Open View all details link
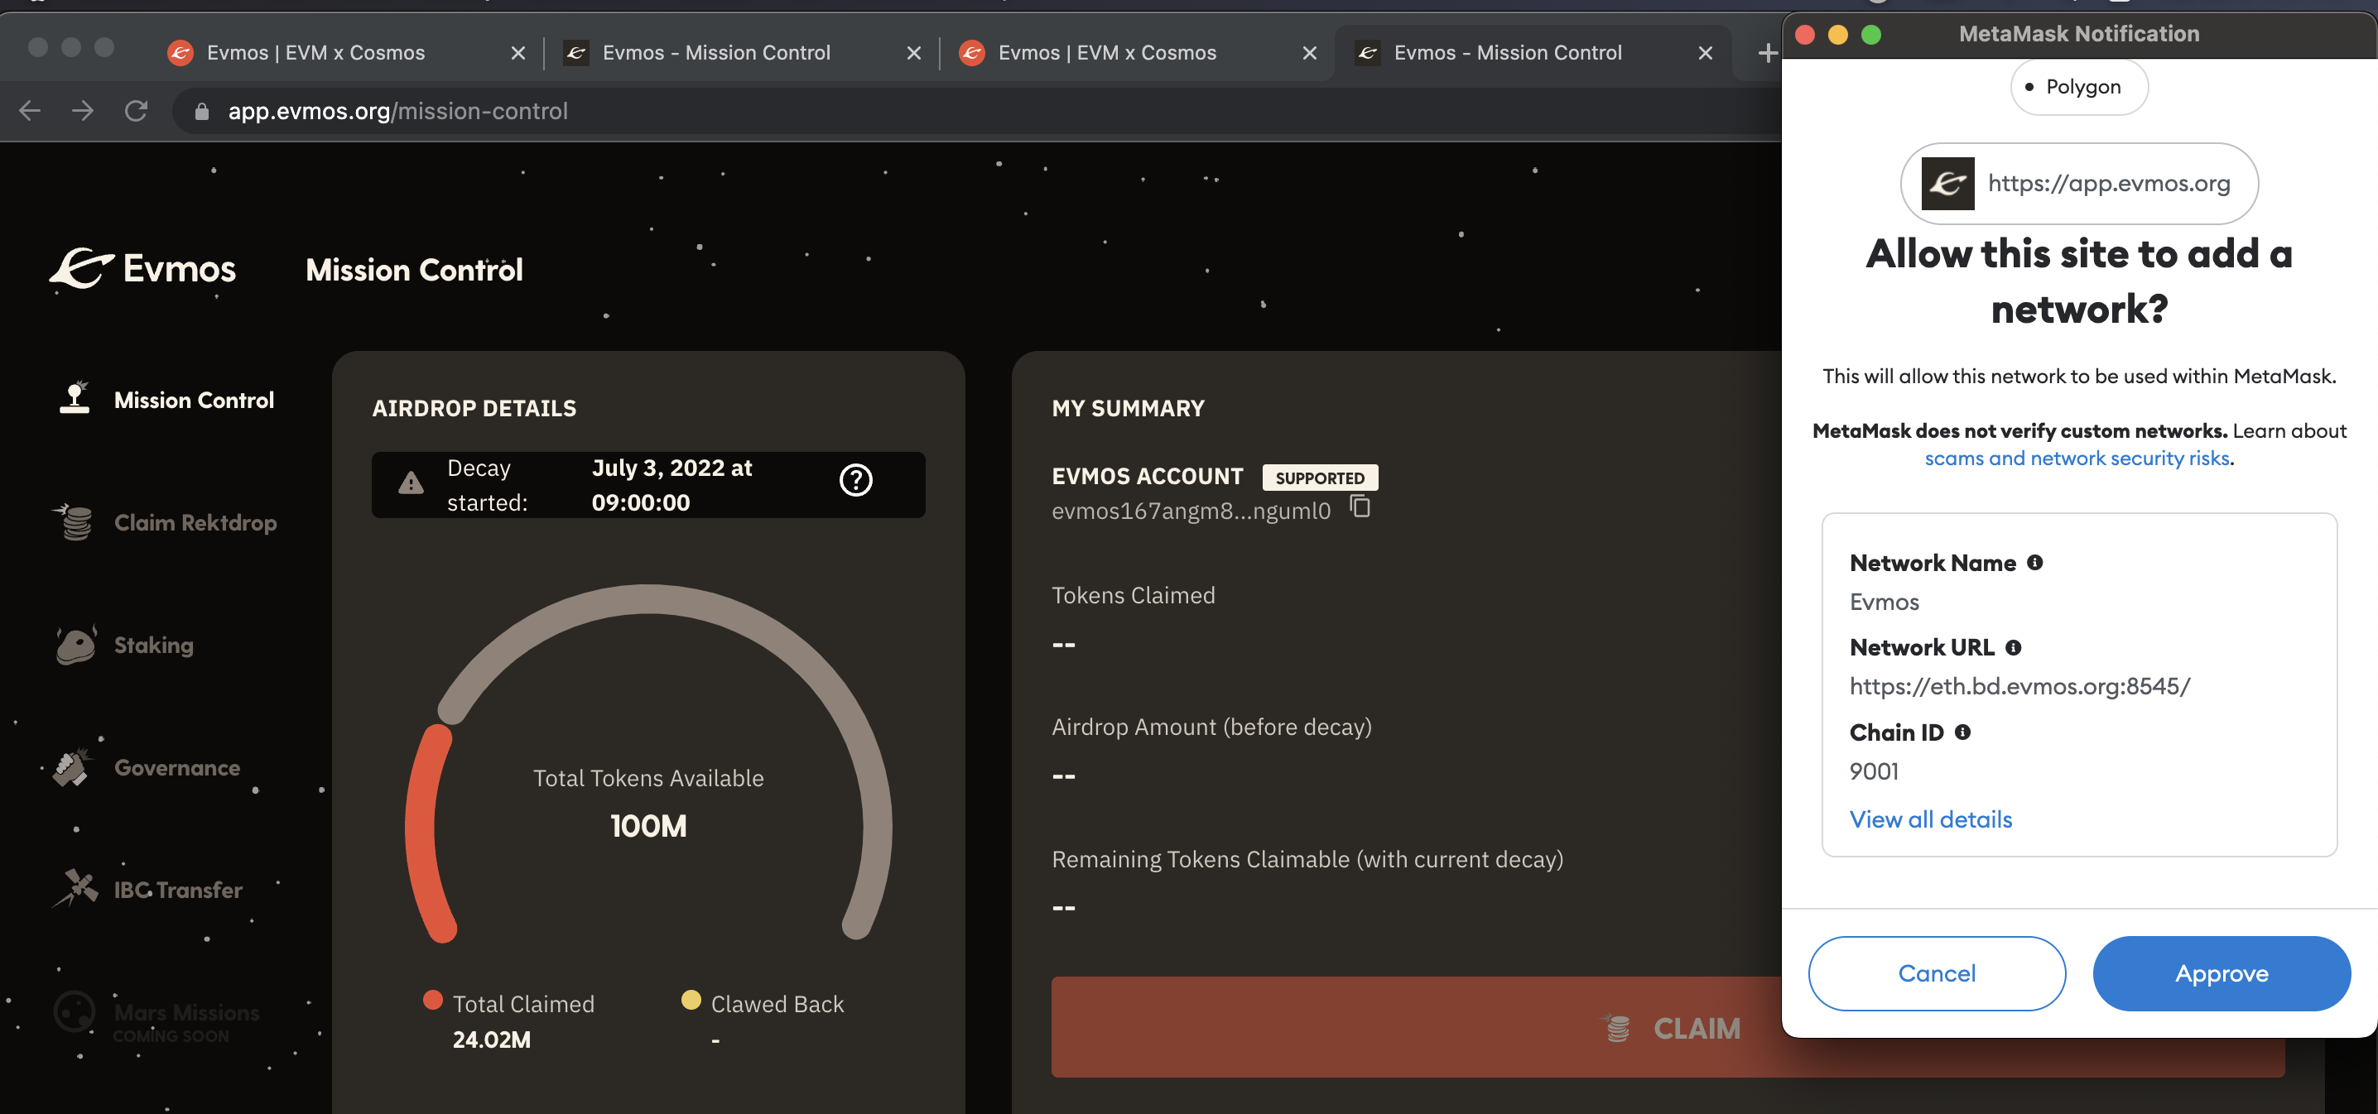The width and height of the screenshot is (2378, 1114). click(1930, 819)
